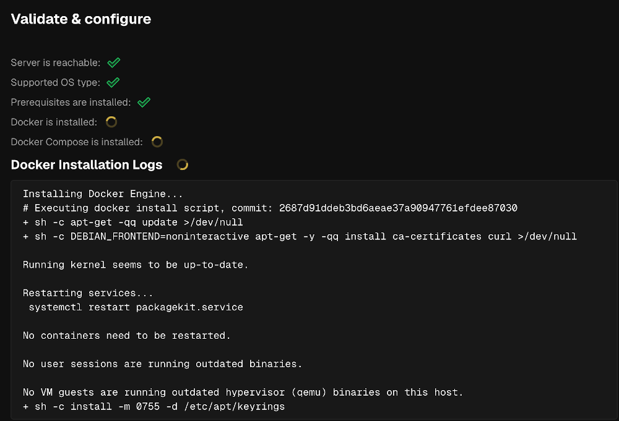
Task: Click the green checkmark beside Supported OS type
Action: (113, 82)
